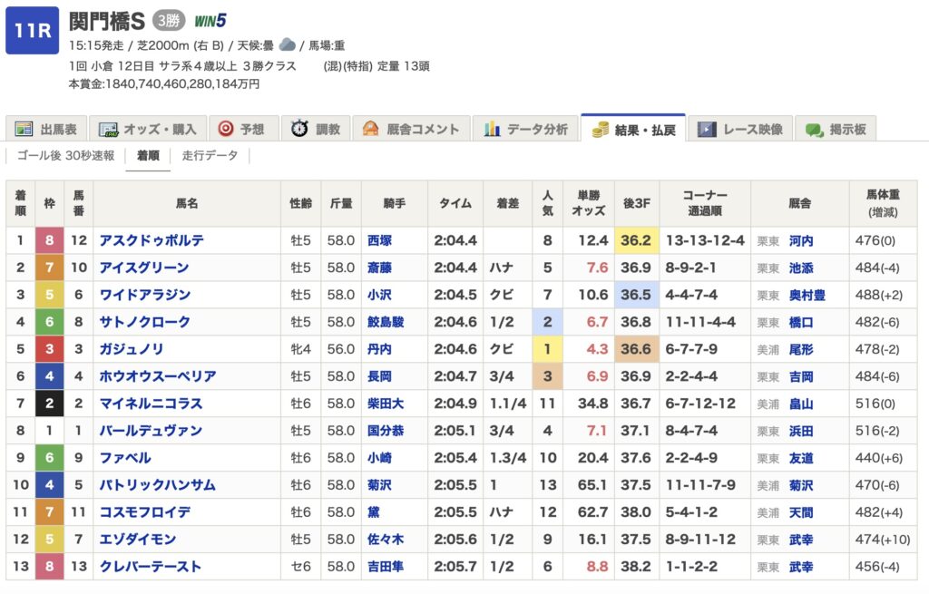This screenshot has height=594, width=929.
Task: Click the 11R race number badge
Action: (32, 31)
